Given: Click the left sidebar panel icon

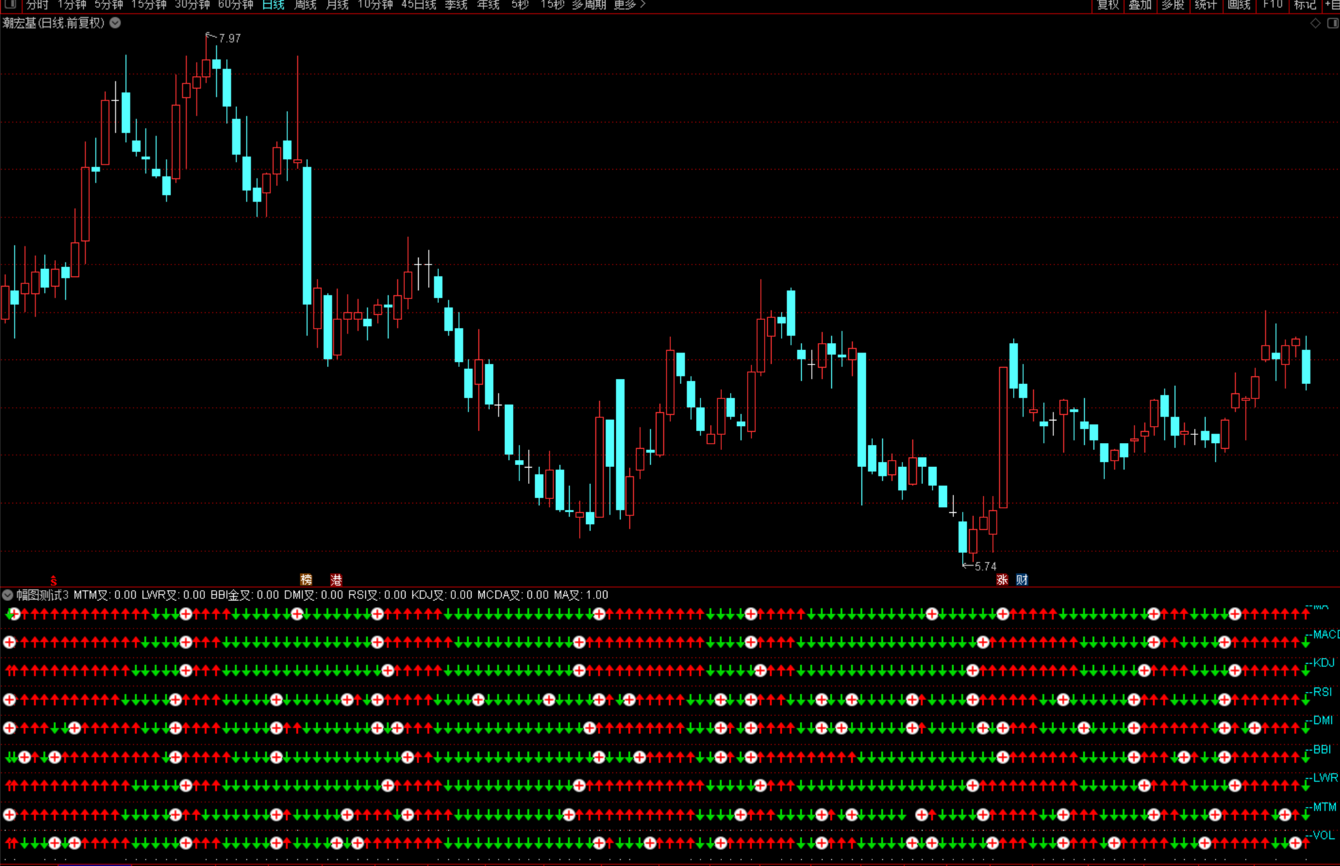Looking at the screenshot, I should pyautogui.click(x=10, y=4).
